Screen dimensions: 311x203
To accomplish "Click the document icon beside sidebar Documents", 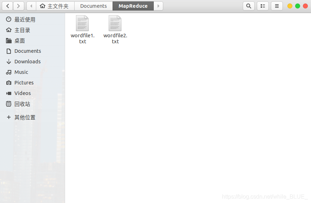I will [8, 51].
